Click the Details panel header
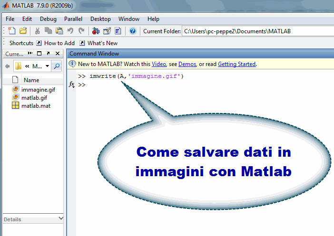 coord(33,219)
